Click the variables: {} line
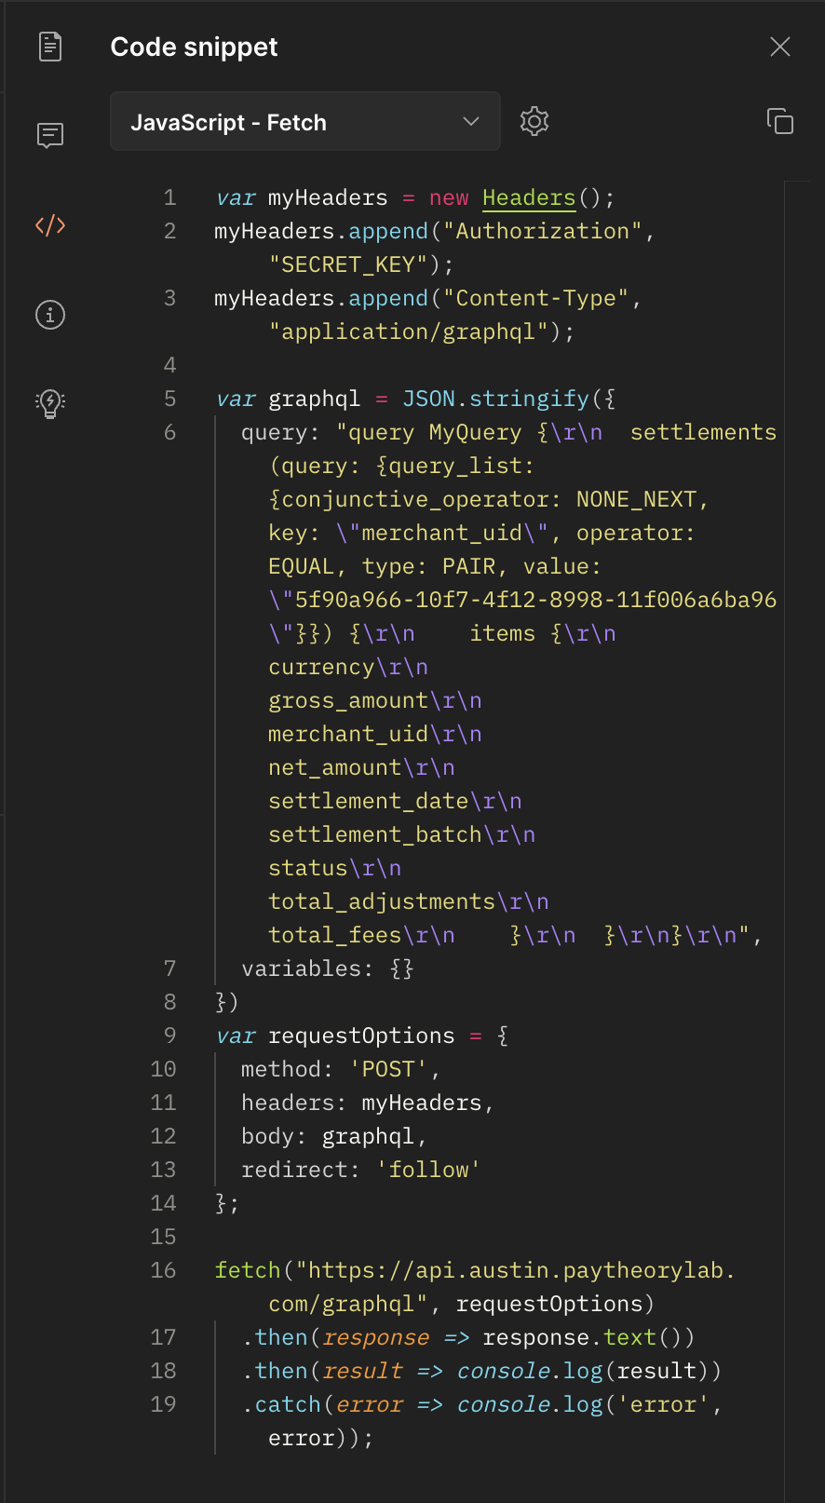825x1503 pixels. (327, 968)
